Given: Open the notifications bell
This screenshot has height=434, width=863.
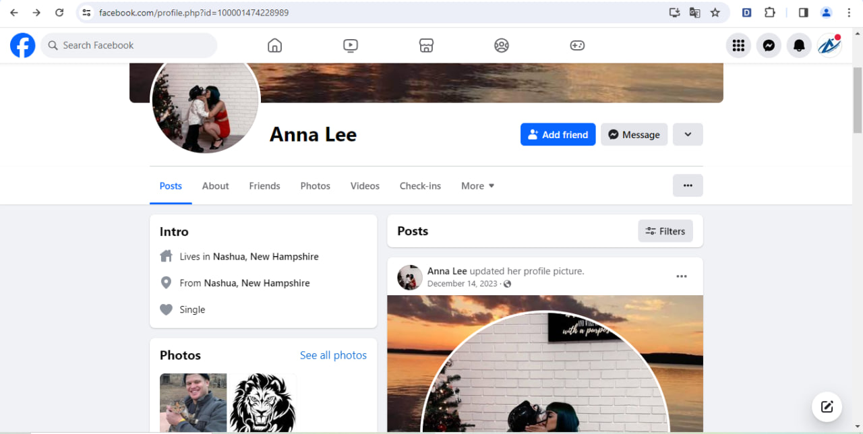Looking at the screenshot, I should click(x=799, y=45).
